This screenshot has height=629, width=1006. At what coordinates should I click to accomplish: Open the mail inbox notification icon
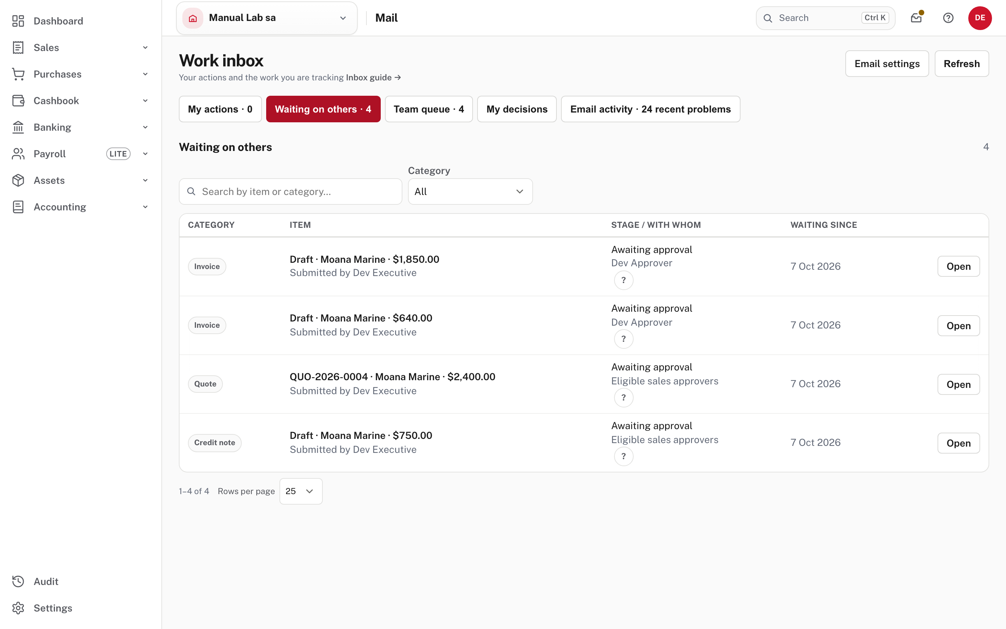click(916, 18)
